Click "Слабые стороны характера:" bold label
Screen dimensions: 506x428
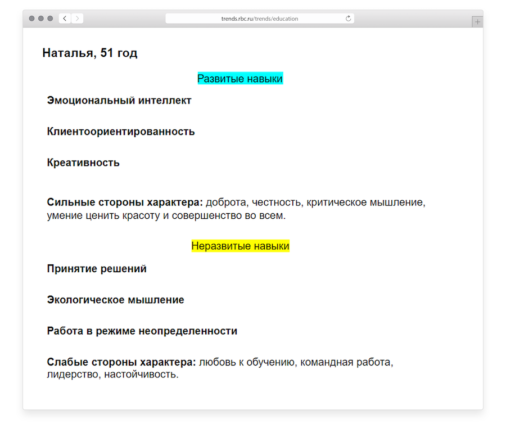pyautogui.click(x=121, y=362)
